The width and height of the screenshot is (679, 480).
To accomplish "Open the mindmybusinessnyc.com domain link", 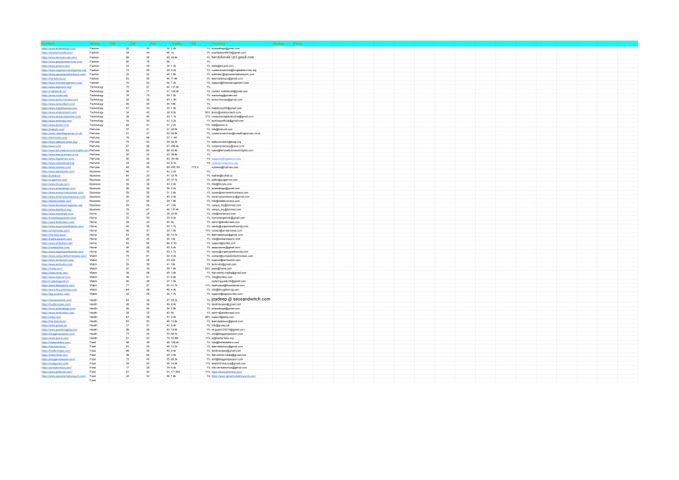I will (x=64, y=197).
